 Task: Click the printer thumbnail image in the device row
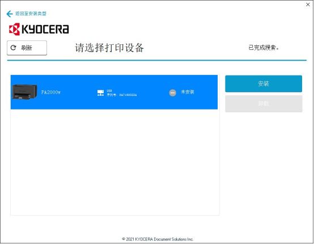[x=24, y=92]
